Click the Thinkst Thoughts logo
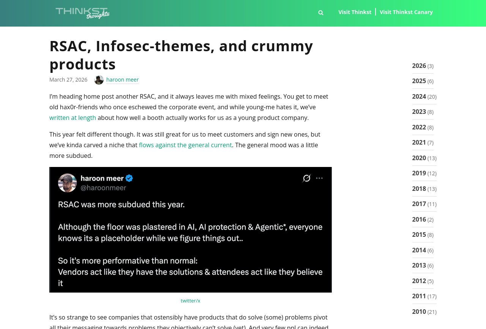486x329 pixels. pos(82,13)
